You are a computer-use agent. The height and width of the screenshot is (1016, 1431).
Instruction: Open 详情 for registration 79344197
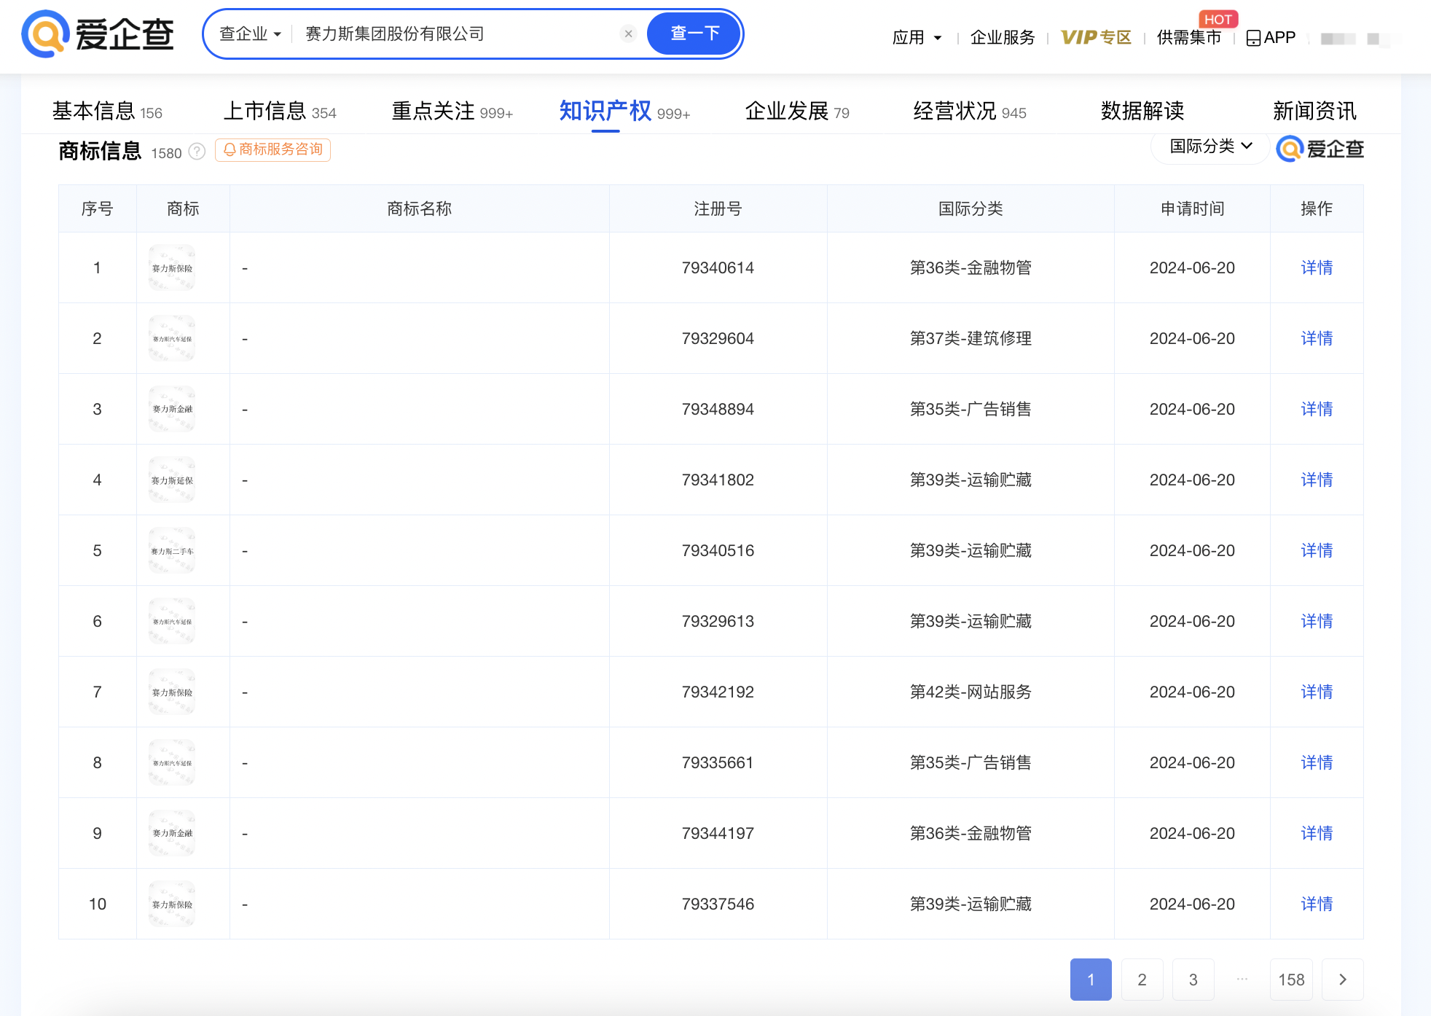pos(1317,833)
